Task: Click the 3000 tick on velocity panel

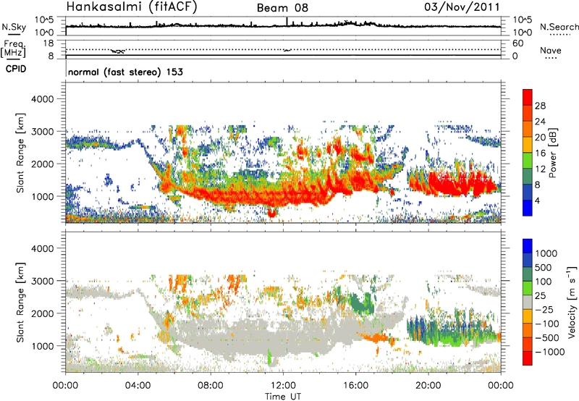Action: click(43, 281)
